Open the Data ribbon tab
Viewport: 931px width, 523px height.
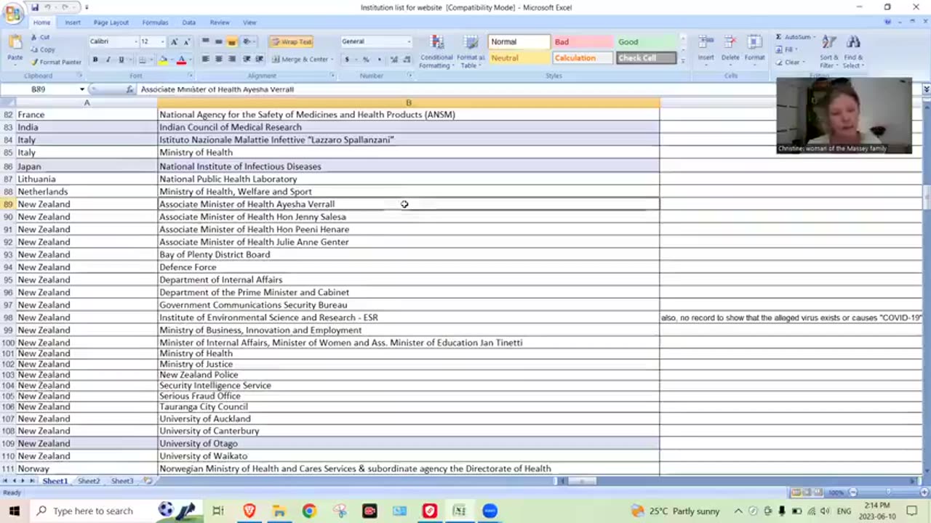click(x=188, y=23)
